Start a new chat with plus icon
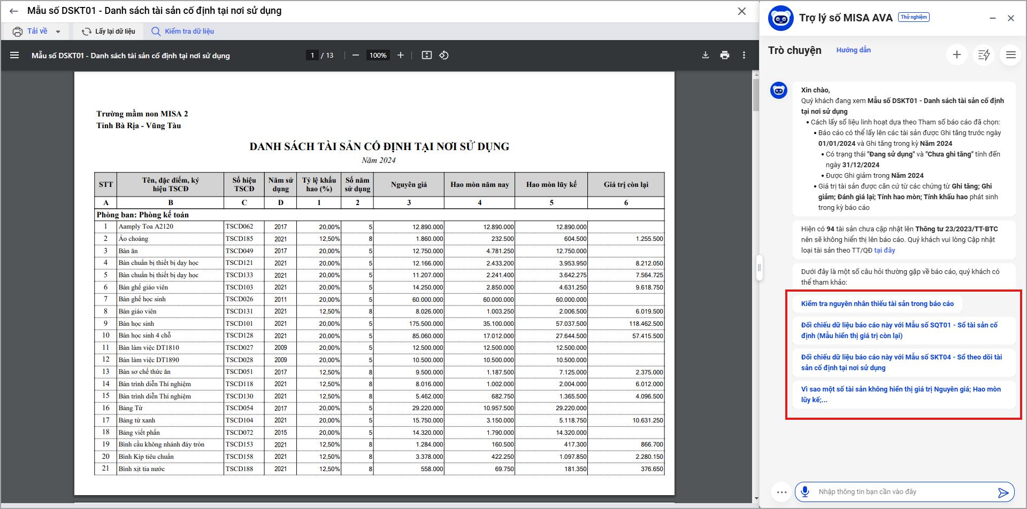The width and height of the screenshot is (1027, 509). coord(957,54)
